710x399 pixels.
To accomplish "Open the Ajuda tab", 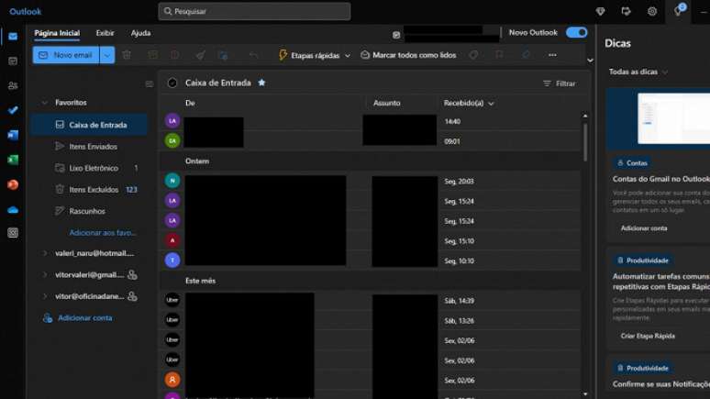I will [141, 33].
